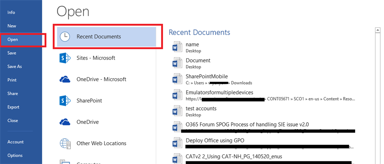Click Word icon beside CATv2 2_Using CAT document
This screenshot has height=164, width=384.
(177, 158)
